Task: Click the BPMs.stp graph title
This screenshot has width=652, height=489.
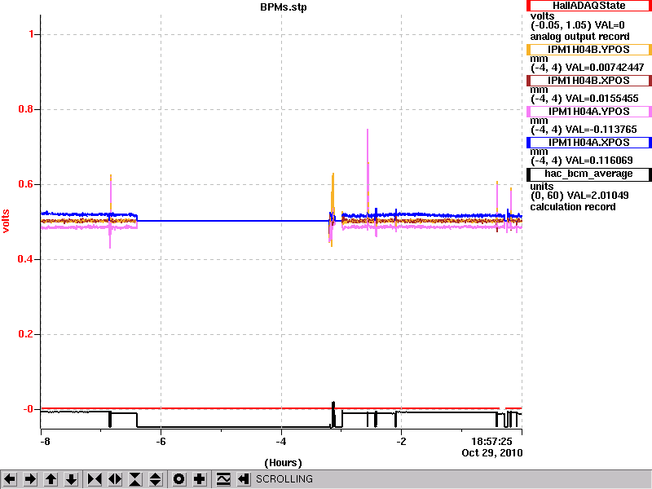Action: click(284, 7)
